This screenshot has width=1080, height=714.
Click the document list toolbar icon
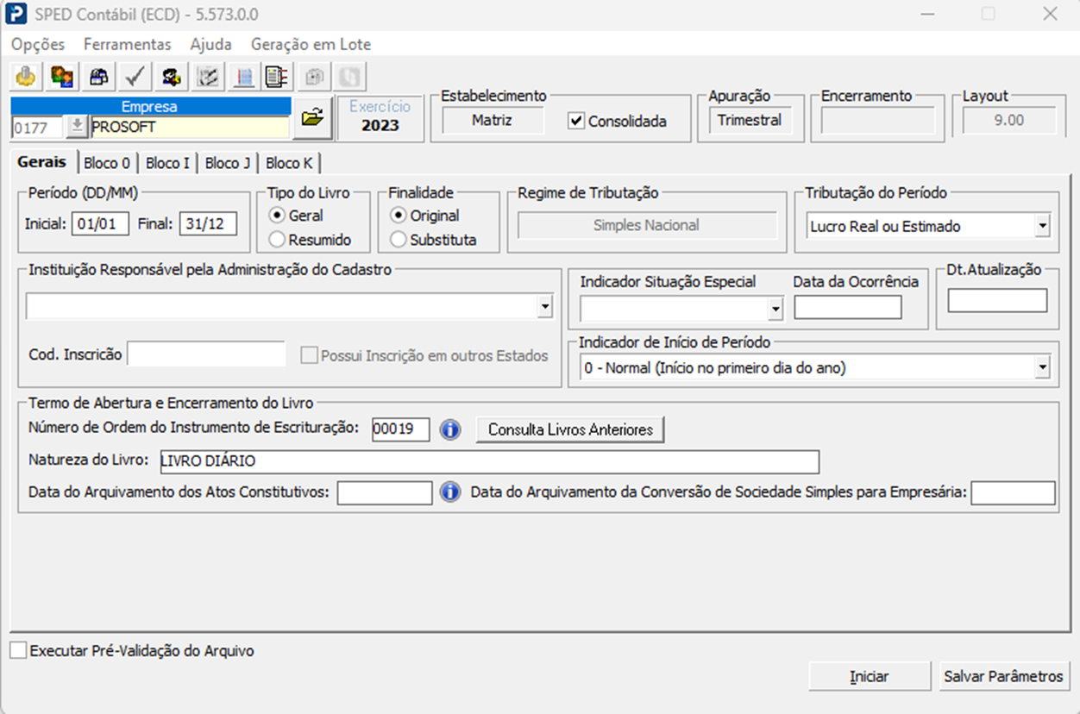pyautogui.click(x=277, y=77)
